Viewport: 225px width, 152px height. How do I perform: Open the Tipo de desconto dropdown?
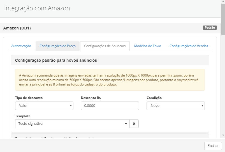(x=44, y=106)
